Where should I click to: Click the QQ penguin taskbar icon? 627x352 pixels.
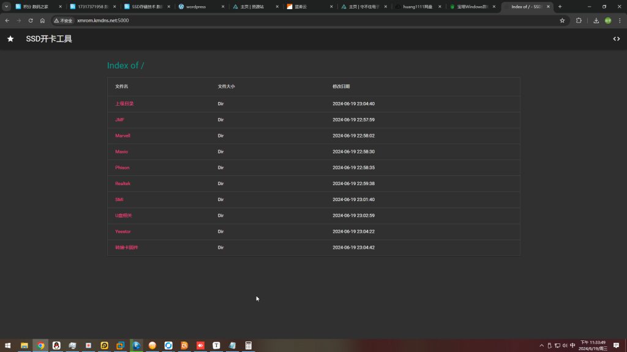(x=56, y=345)
